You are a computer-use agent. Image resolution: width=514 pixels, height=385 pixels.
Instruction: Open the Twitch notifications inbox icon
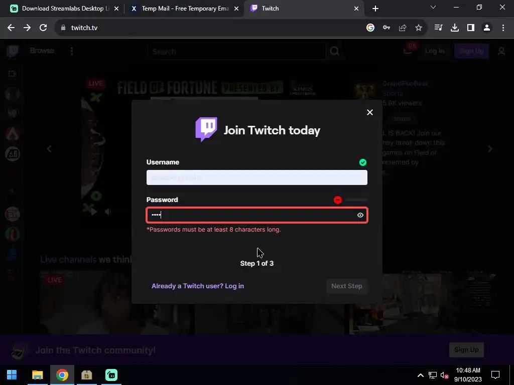pyautogui.click(x=408, y=51)
